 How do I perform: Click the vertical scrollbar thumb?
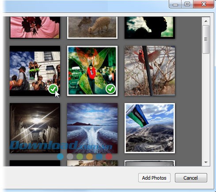tap(206, 39)
